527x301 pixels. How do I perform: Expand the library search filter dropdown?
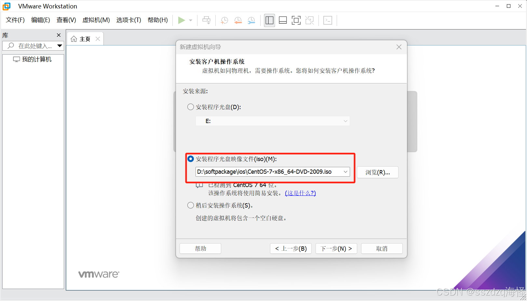tap(60, 46)
